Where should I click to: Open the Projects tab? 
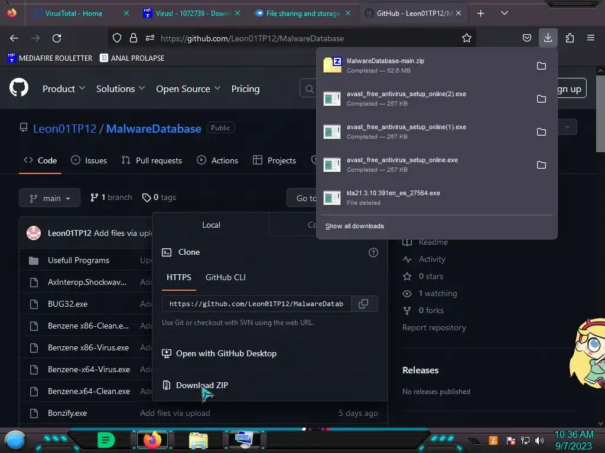(274, 160)
